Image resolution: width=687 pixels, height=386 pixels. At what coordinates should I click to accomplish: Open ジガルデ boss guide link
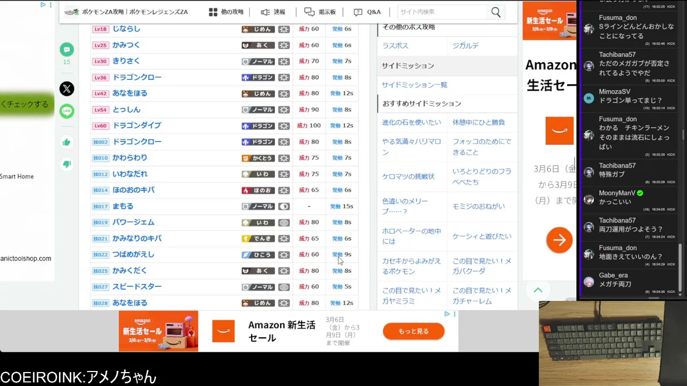coord(465,46)
